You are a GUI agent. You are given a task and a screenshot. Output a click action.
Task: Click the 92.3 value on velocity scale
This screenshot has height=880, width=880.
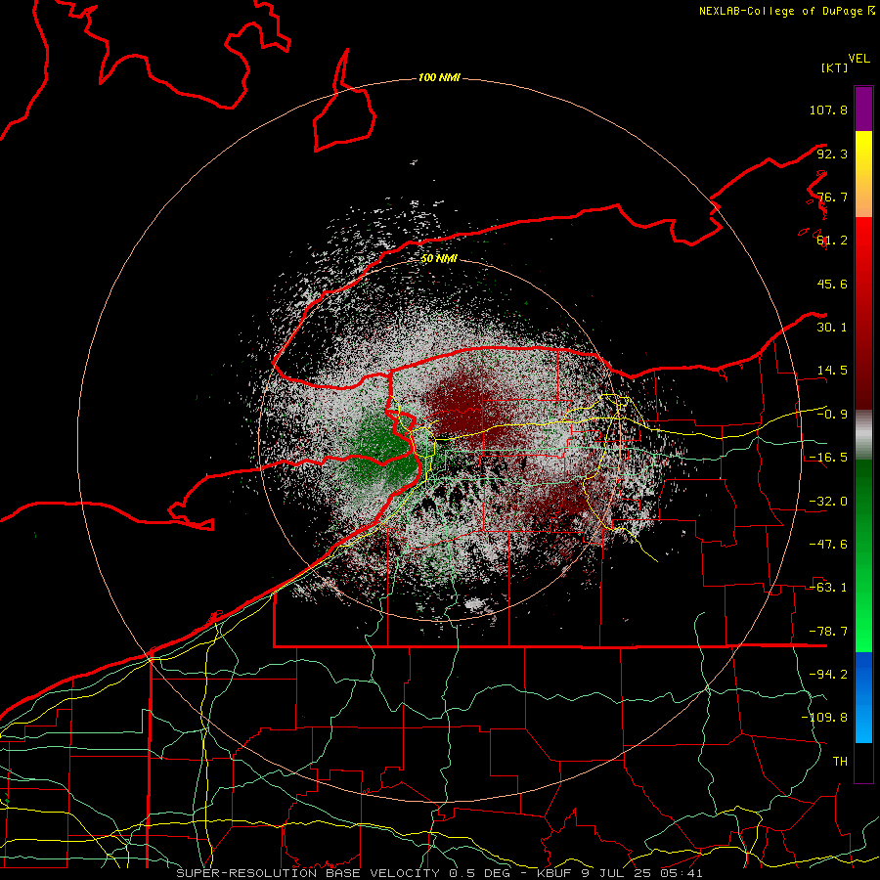832,154
